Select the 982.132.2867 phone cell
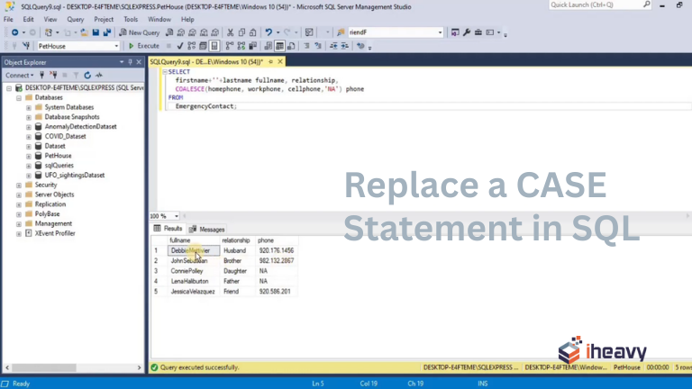Image resolution: width=692 pixels, height=389 pixels. [277, 260]
